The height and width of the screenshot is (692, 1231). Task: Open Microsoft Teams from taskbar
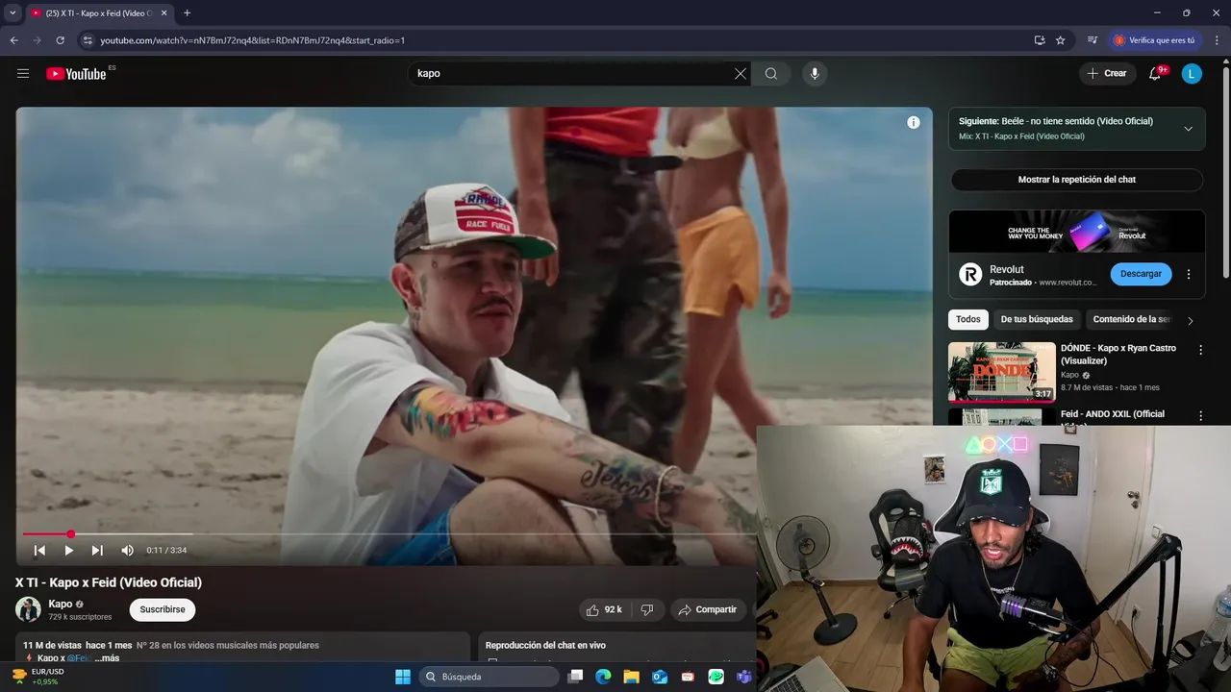click(743, 677)
